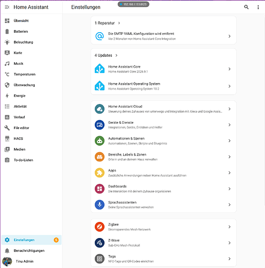Click chevron on Dashboards row
Image resolution: width=265 pixels, height=268 pixels.
point(230,189)
